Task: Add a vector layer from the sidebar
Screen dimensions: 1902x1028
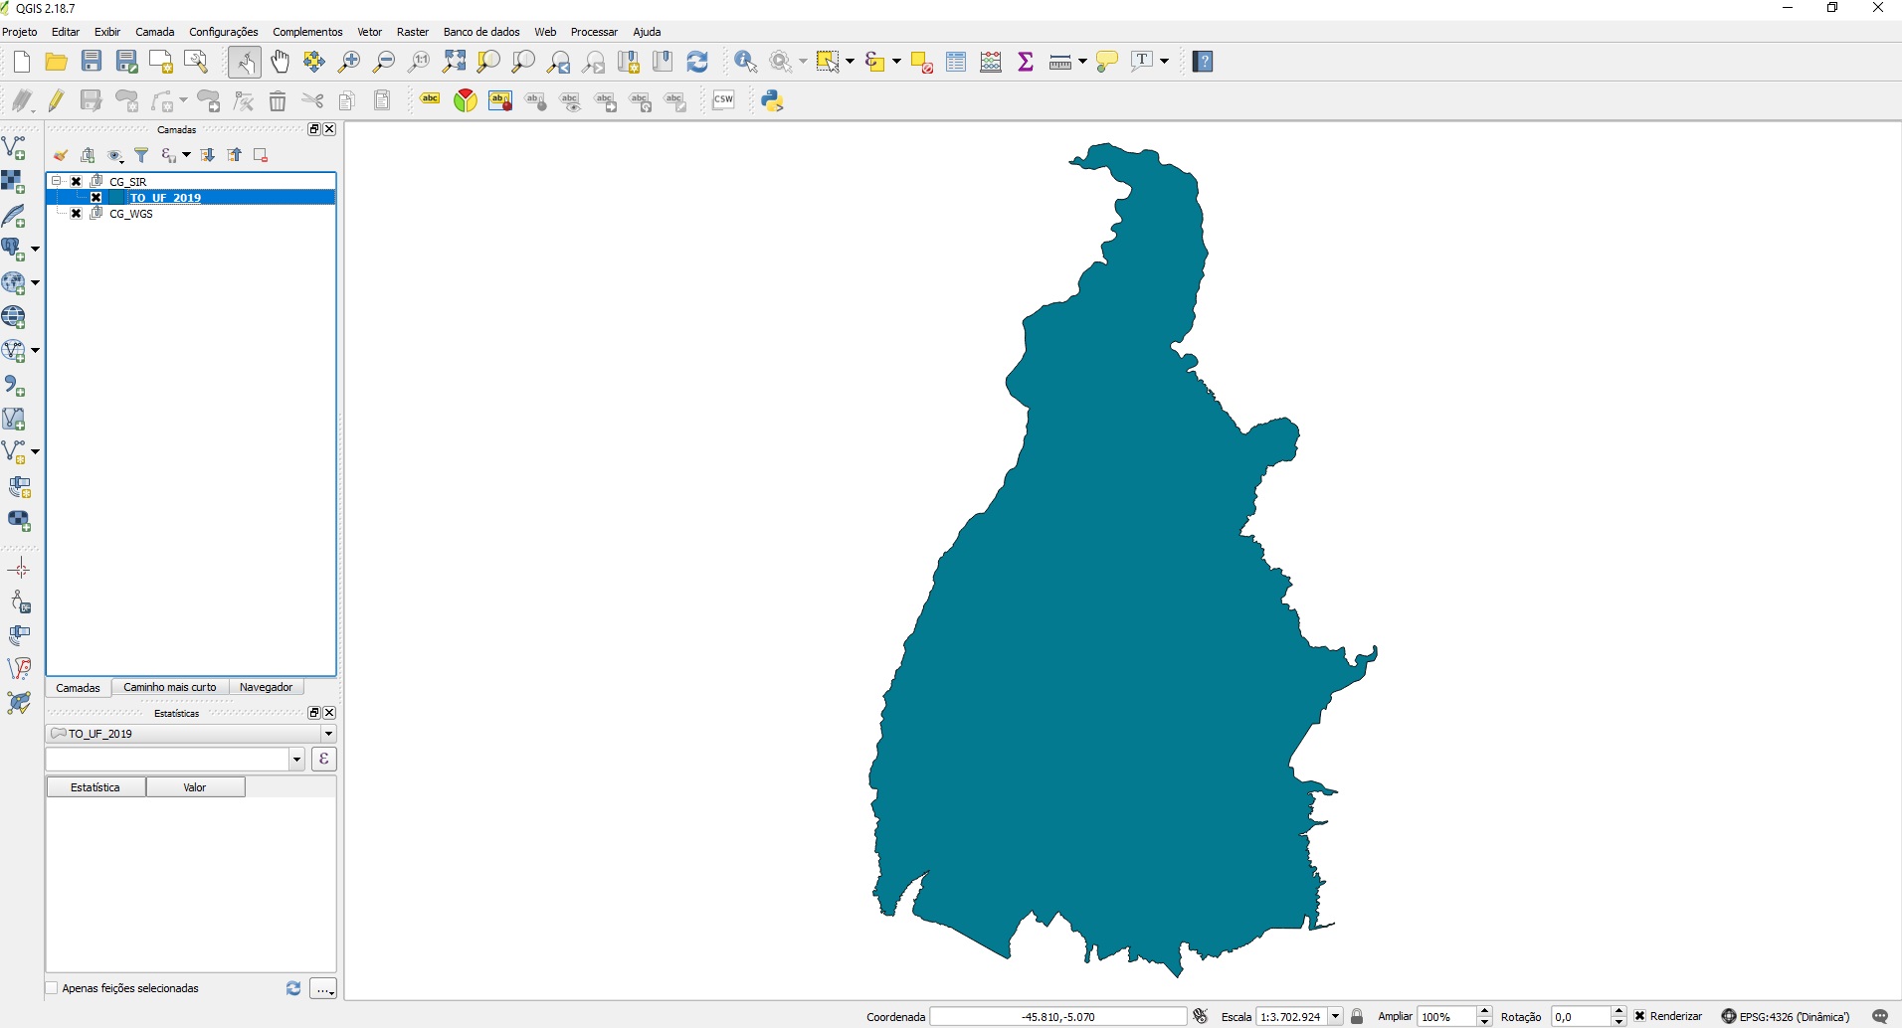Action: (x=15, y=148)
